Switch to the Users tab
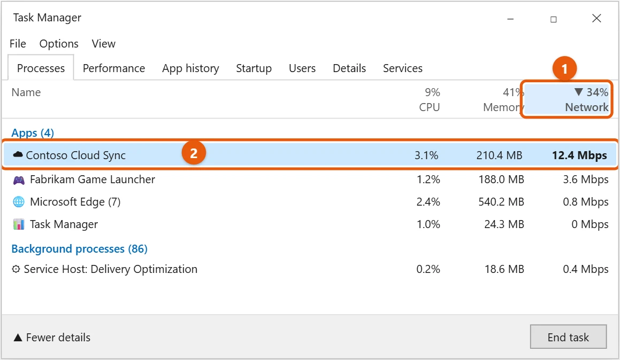The image size is (620, 360). point(302,68)
